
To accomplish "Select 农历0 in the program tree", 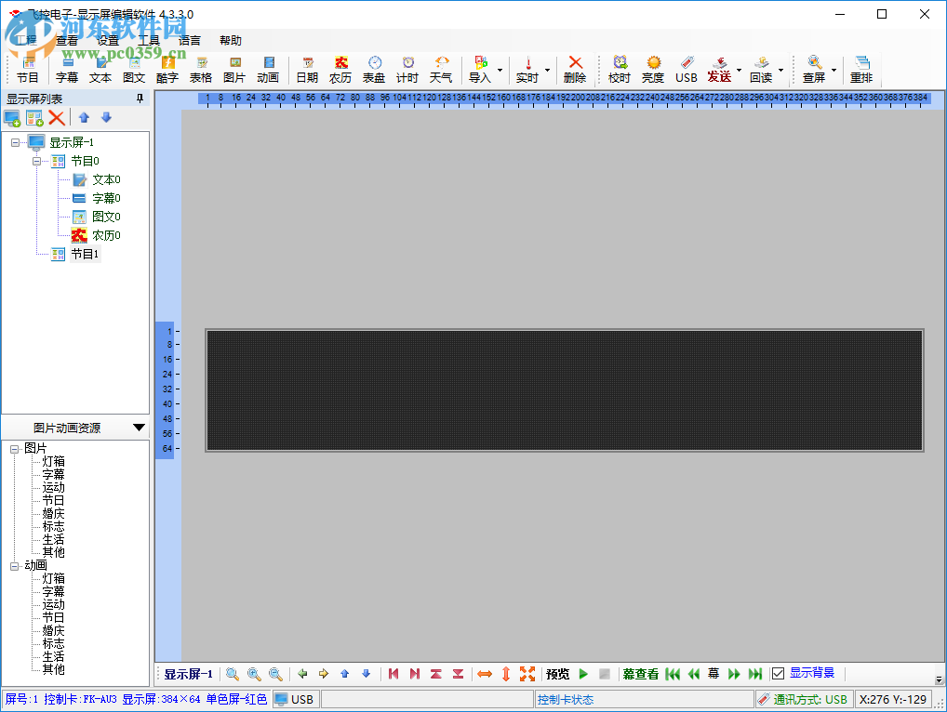I will click(106, 235).
